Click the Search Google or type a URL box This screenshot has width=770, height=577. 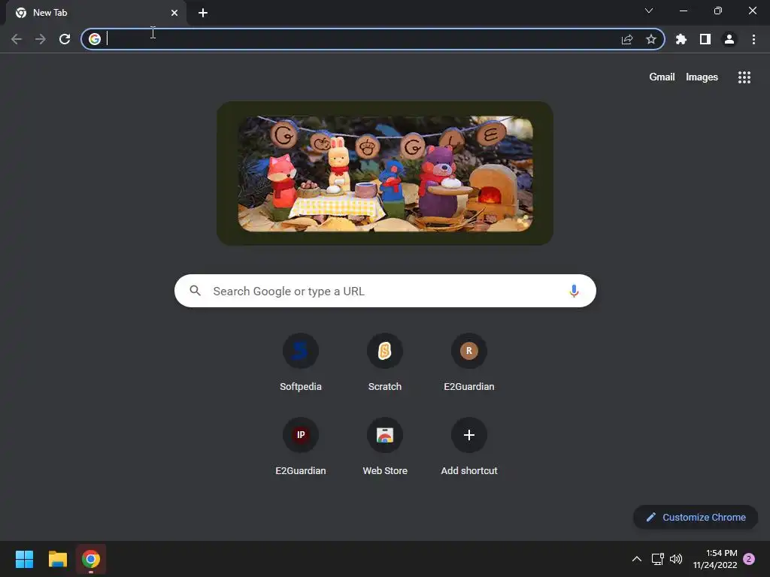click(x=385, y=291)
